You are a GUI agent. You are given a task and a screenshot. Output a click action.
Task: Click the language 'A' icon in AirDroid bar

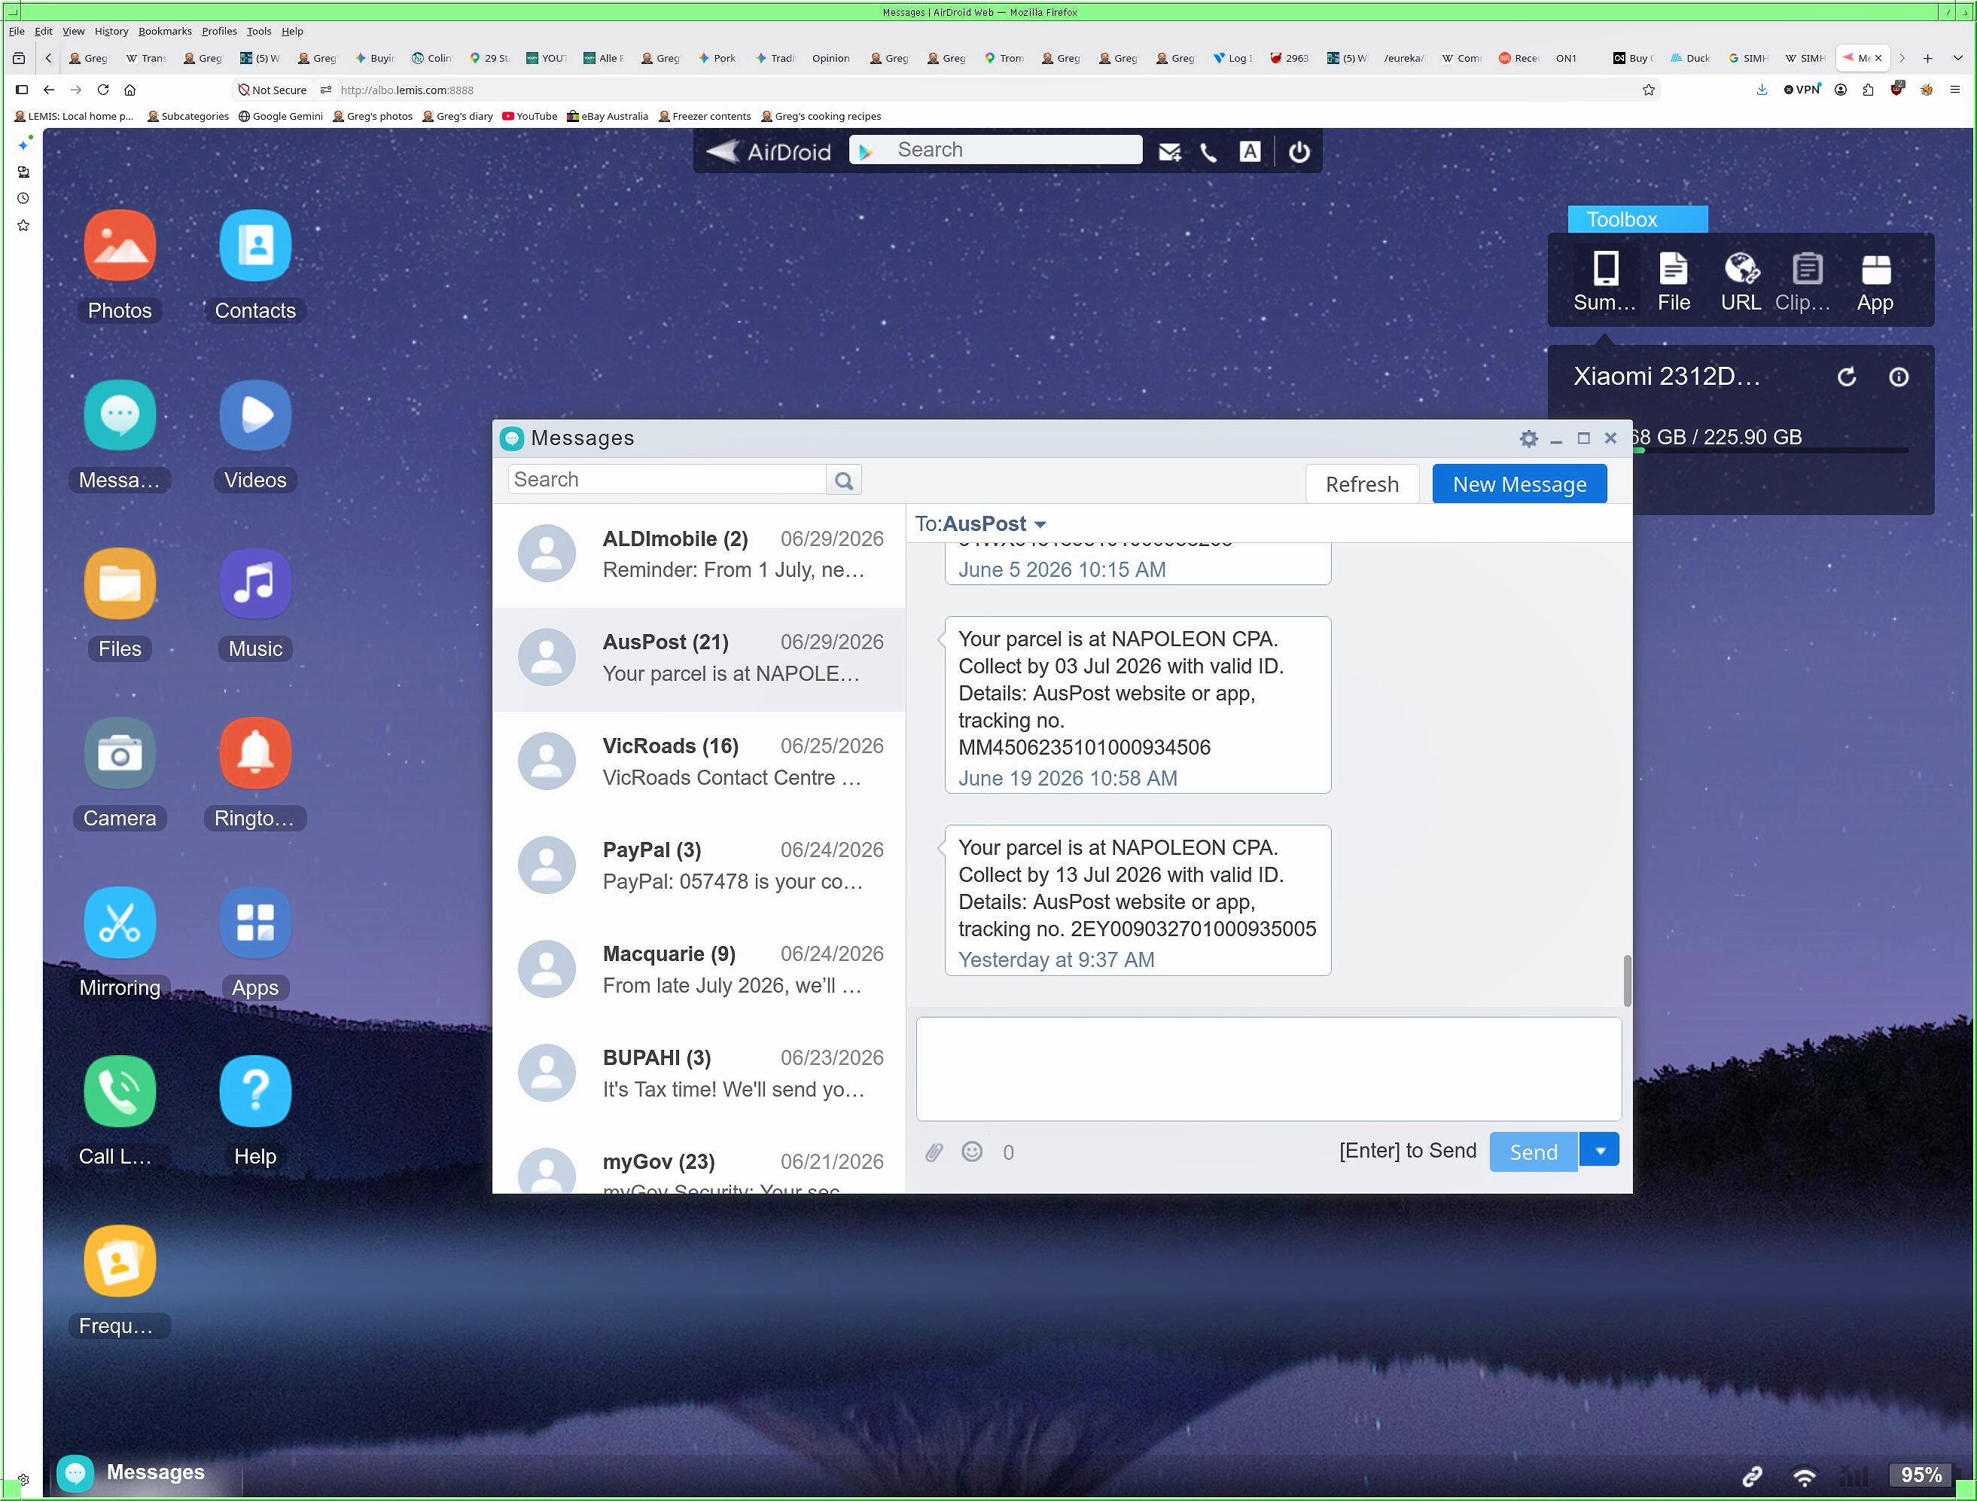(x=1250, y=151)
